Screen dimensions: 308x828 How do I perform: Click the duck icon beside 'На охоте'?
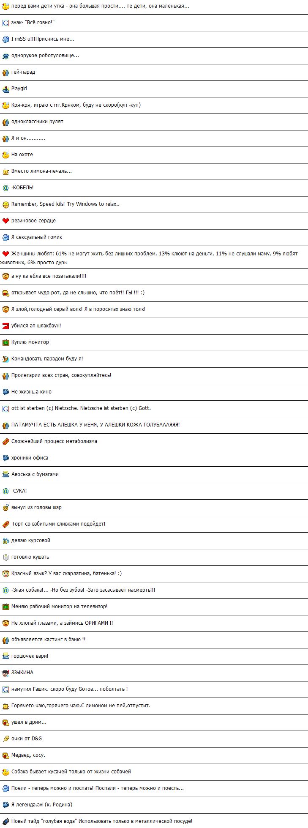[x=5, y=155]
